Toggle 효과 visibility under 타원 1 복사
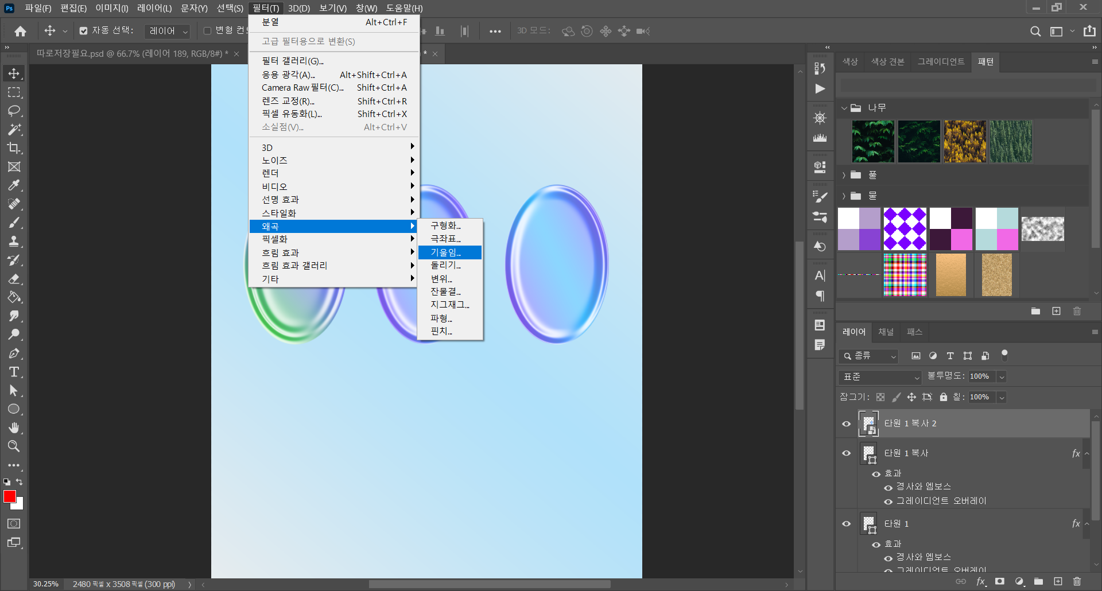The height and width of the screenshot is (591, 1102). pos(876,474)
